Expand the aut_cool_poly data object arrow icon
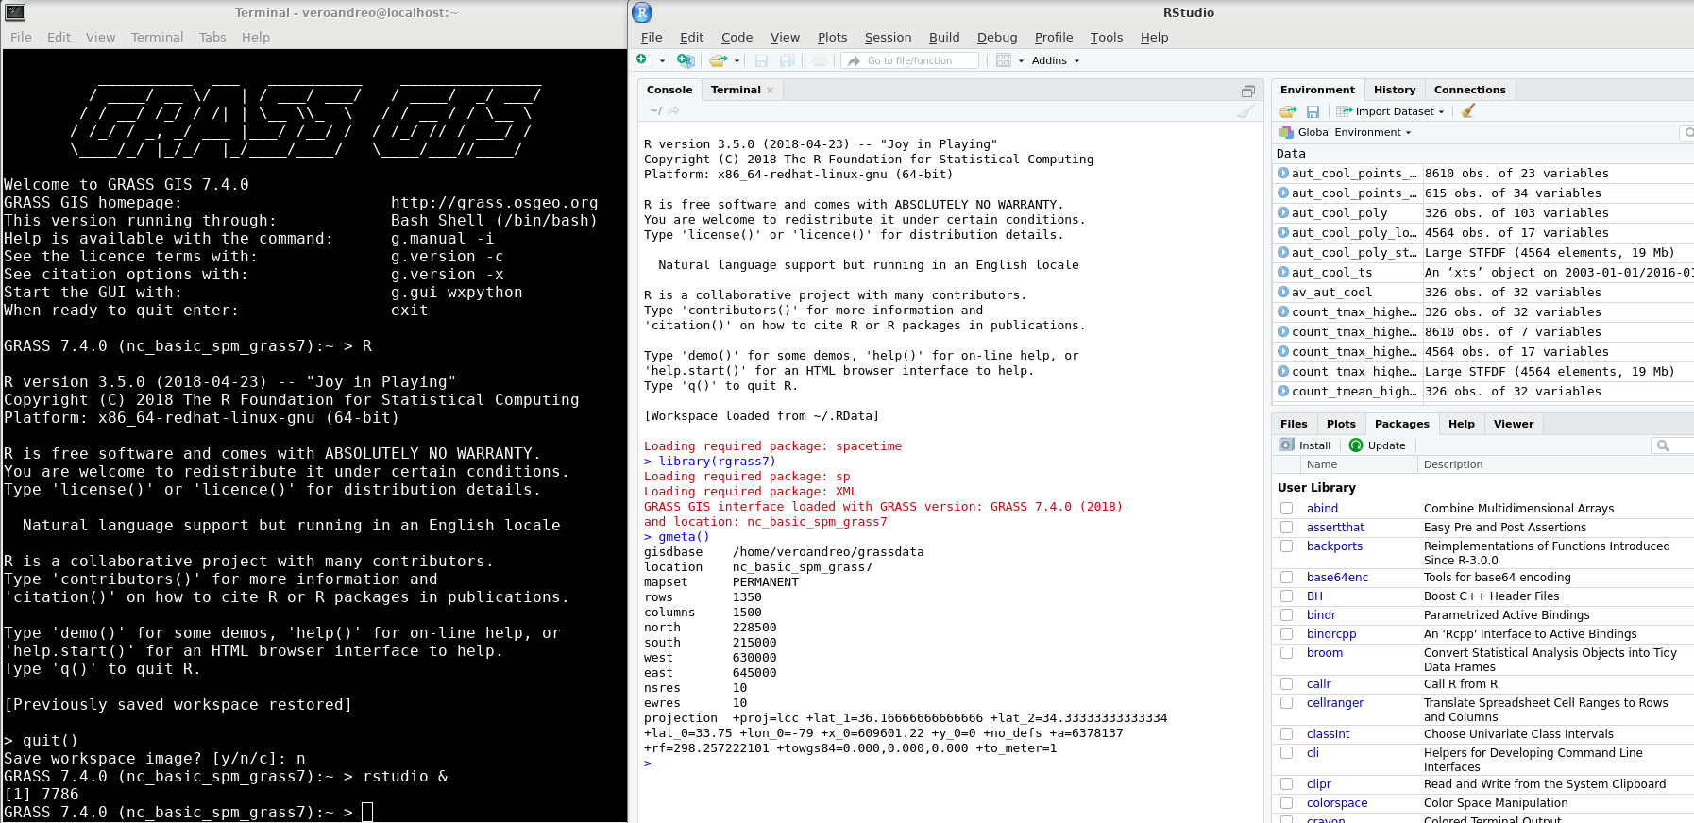 [x=1283, y=213]
